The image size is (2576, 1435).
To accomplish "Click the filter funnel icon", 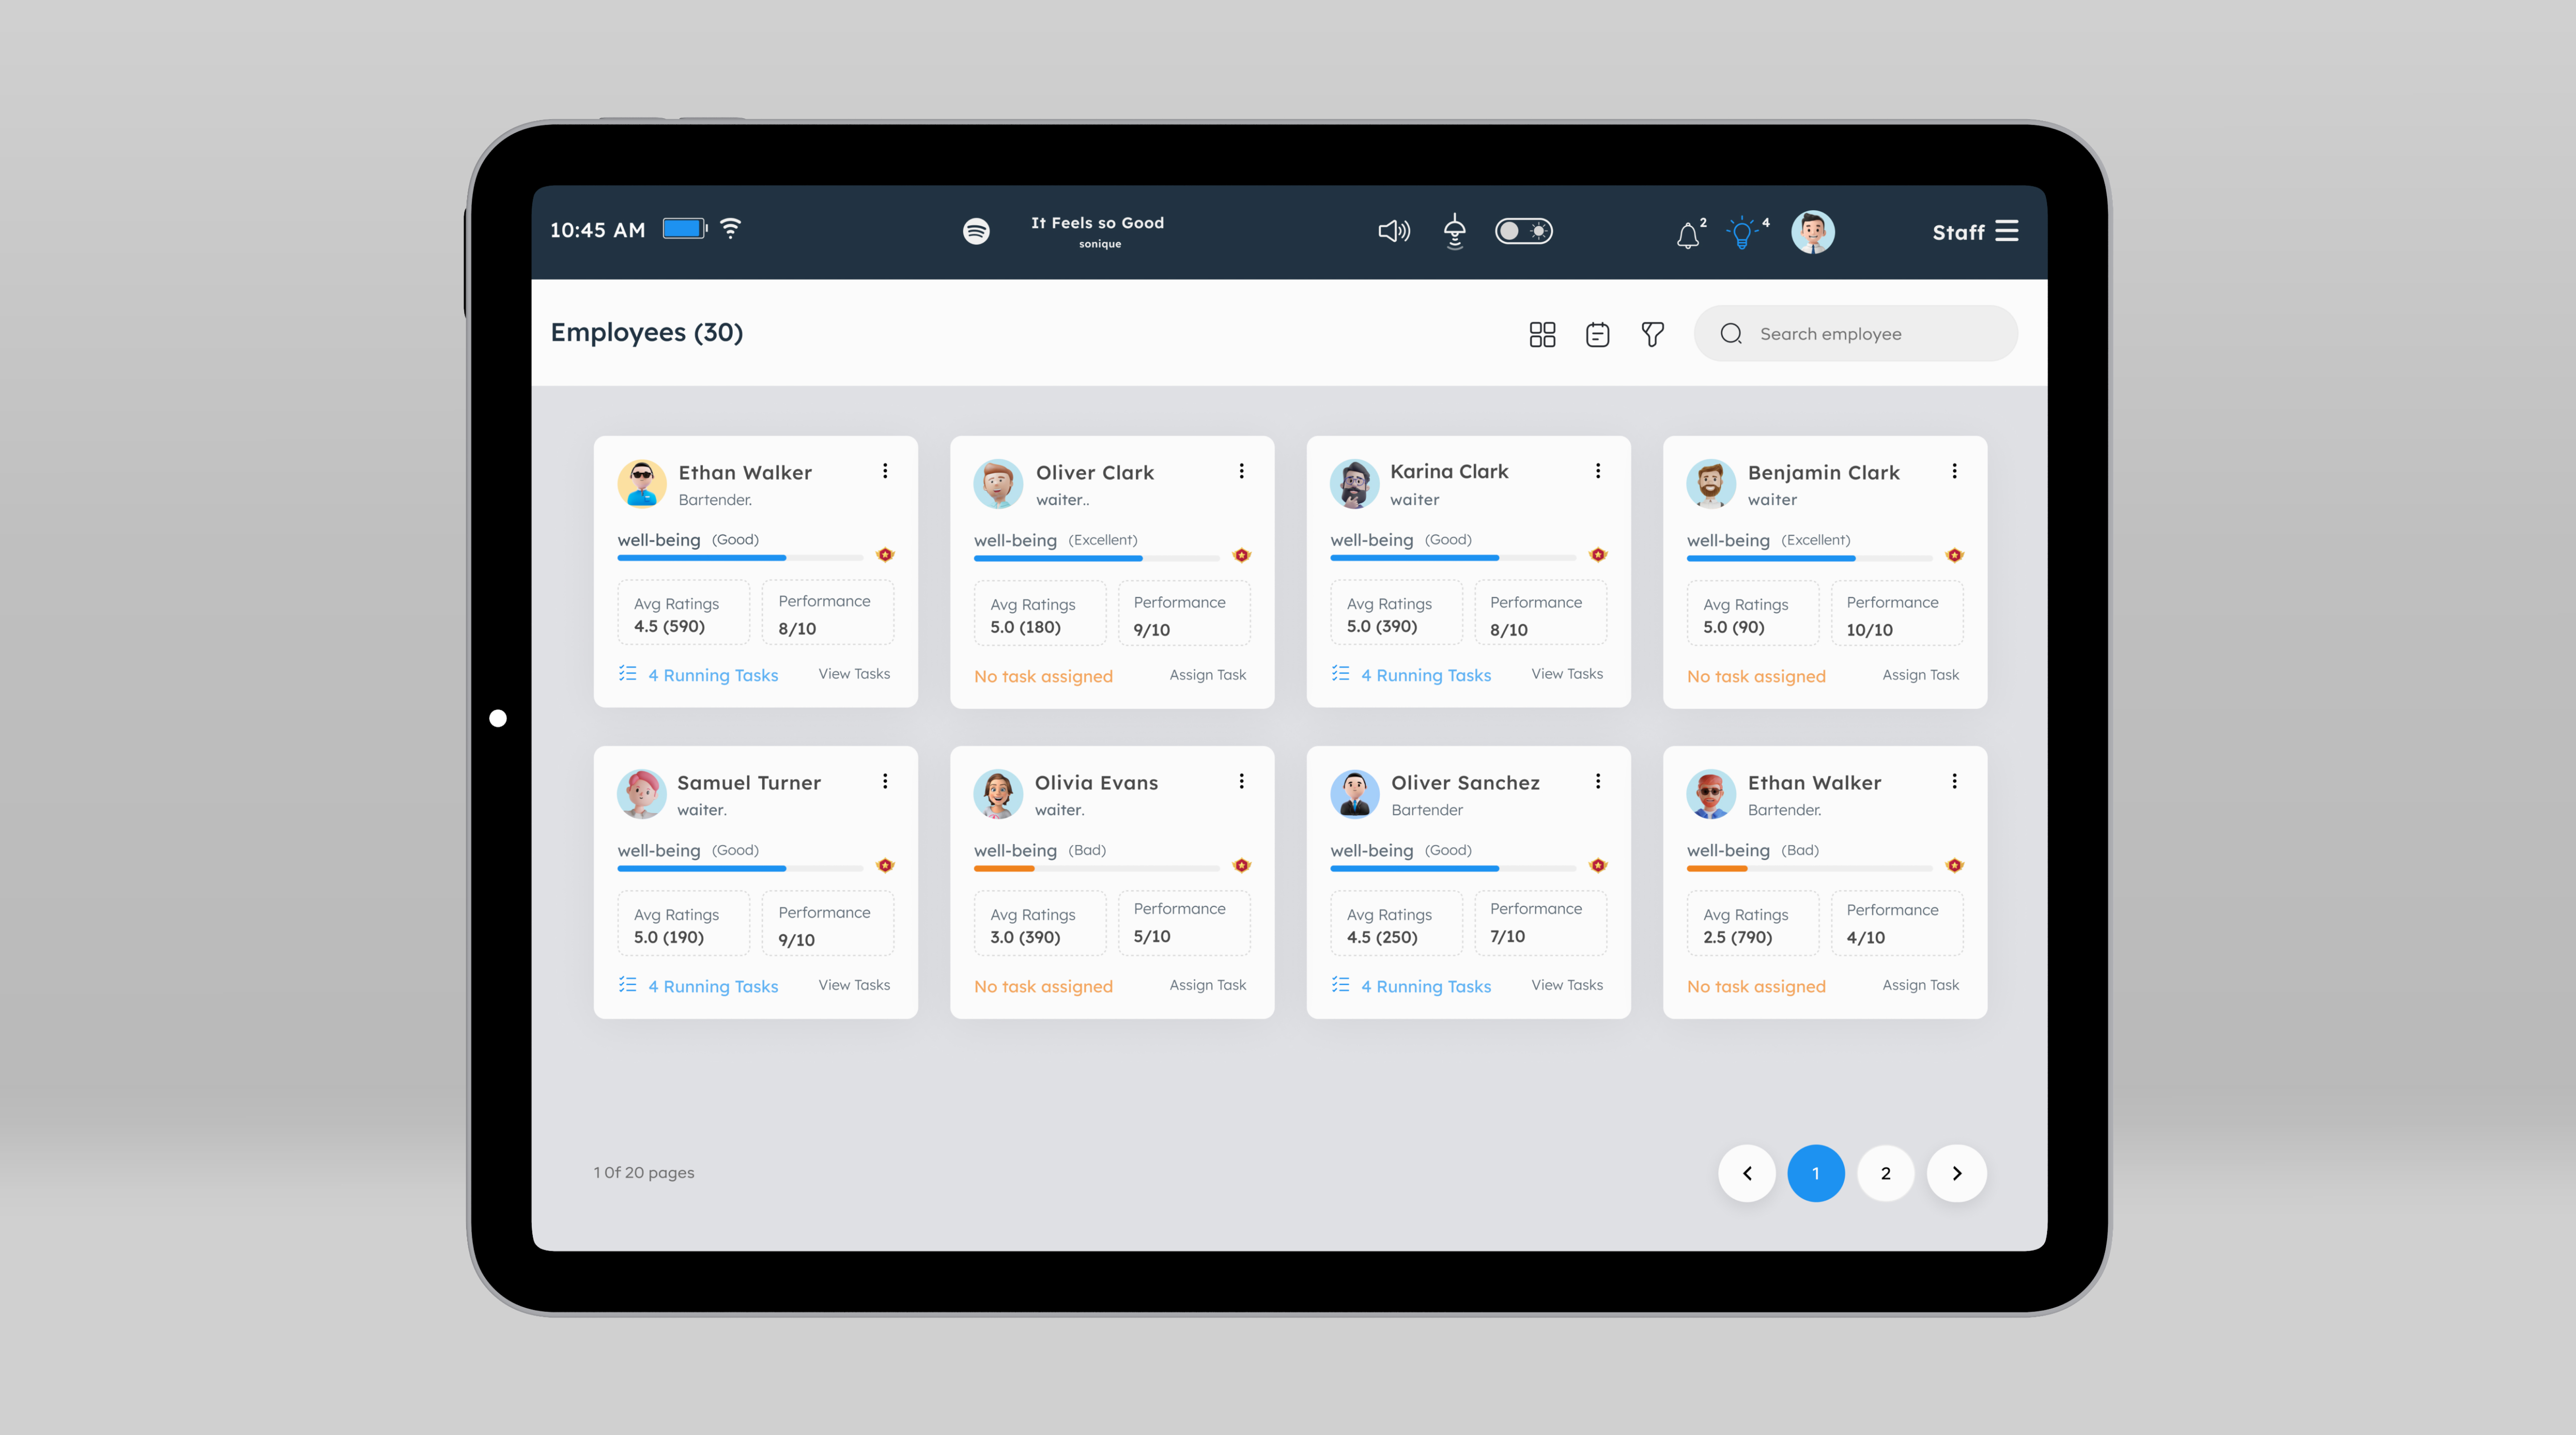I will pyautogui.click(x=1652, y=334).
